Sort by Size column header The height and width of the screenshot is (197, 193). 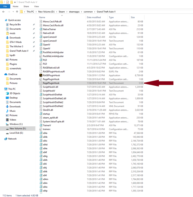coord(133,17)
